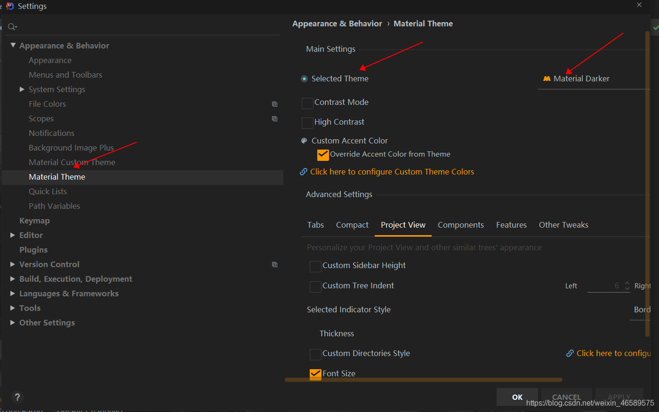Select the Project View tab

403,225
